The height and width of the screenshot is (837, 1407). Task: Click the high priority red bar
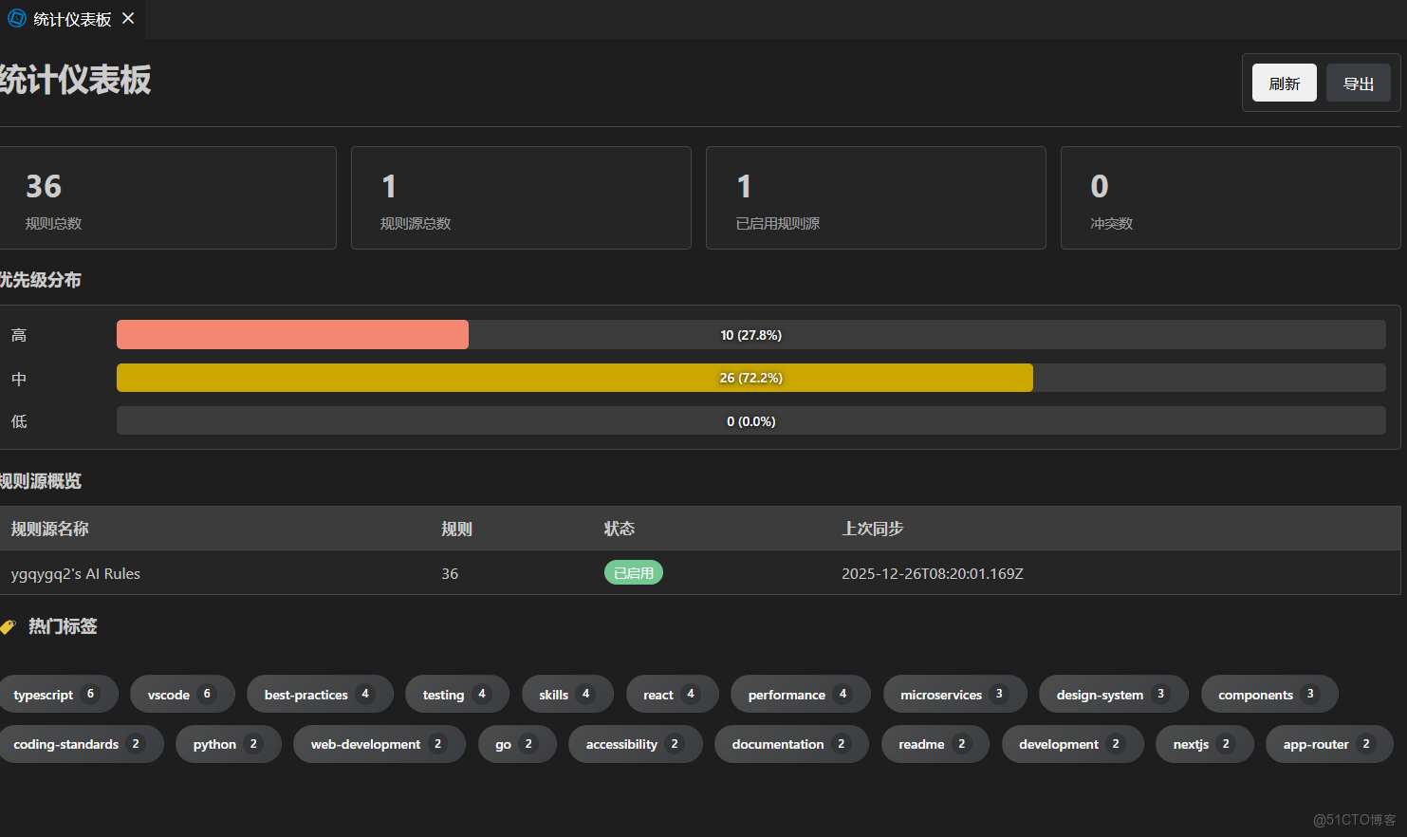pos(292,335)
